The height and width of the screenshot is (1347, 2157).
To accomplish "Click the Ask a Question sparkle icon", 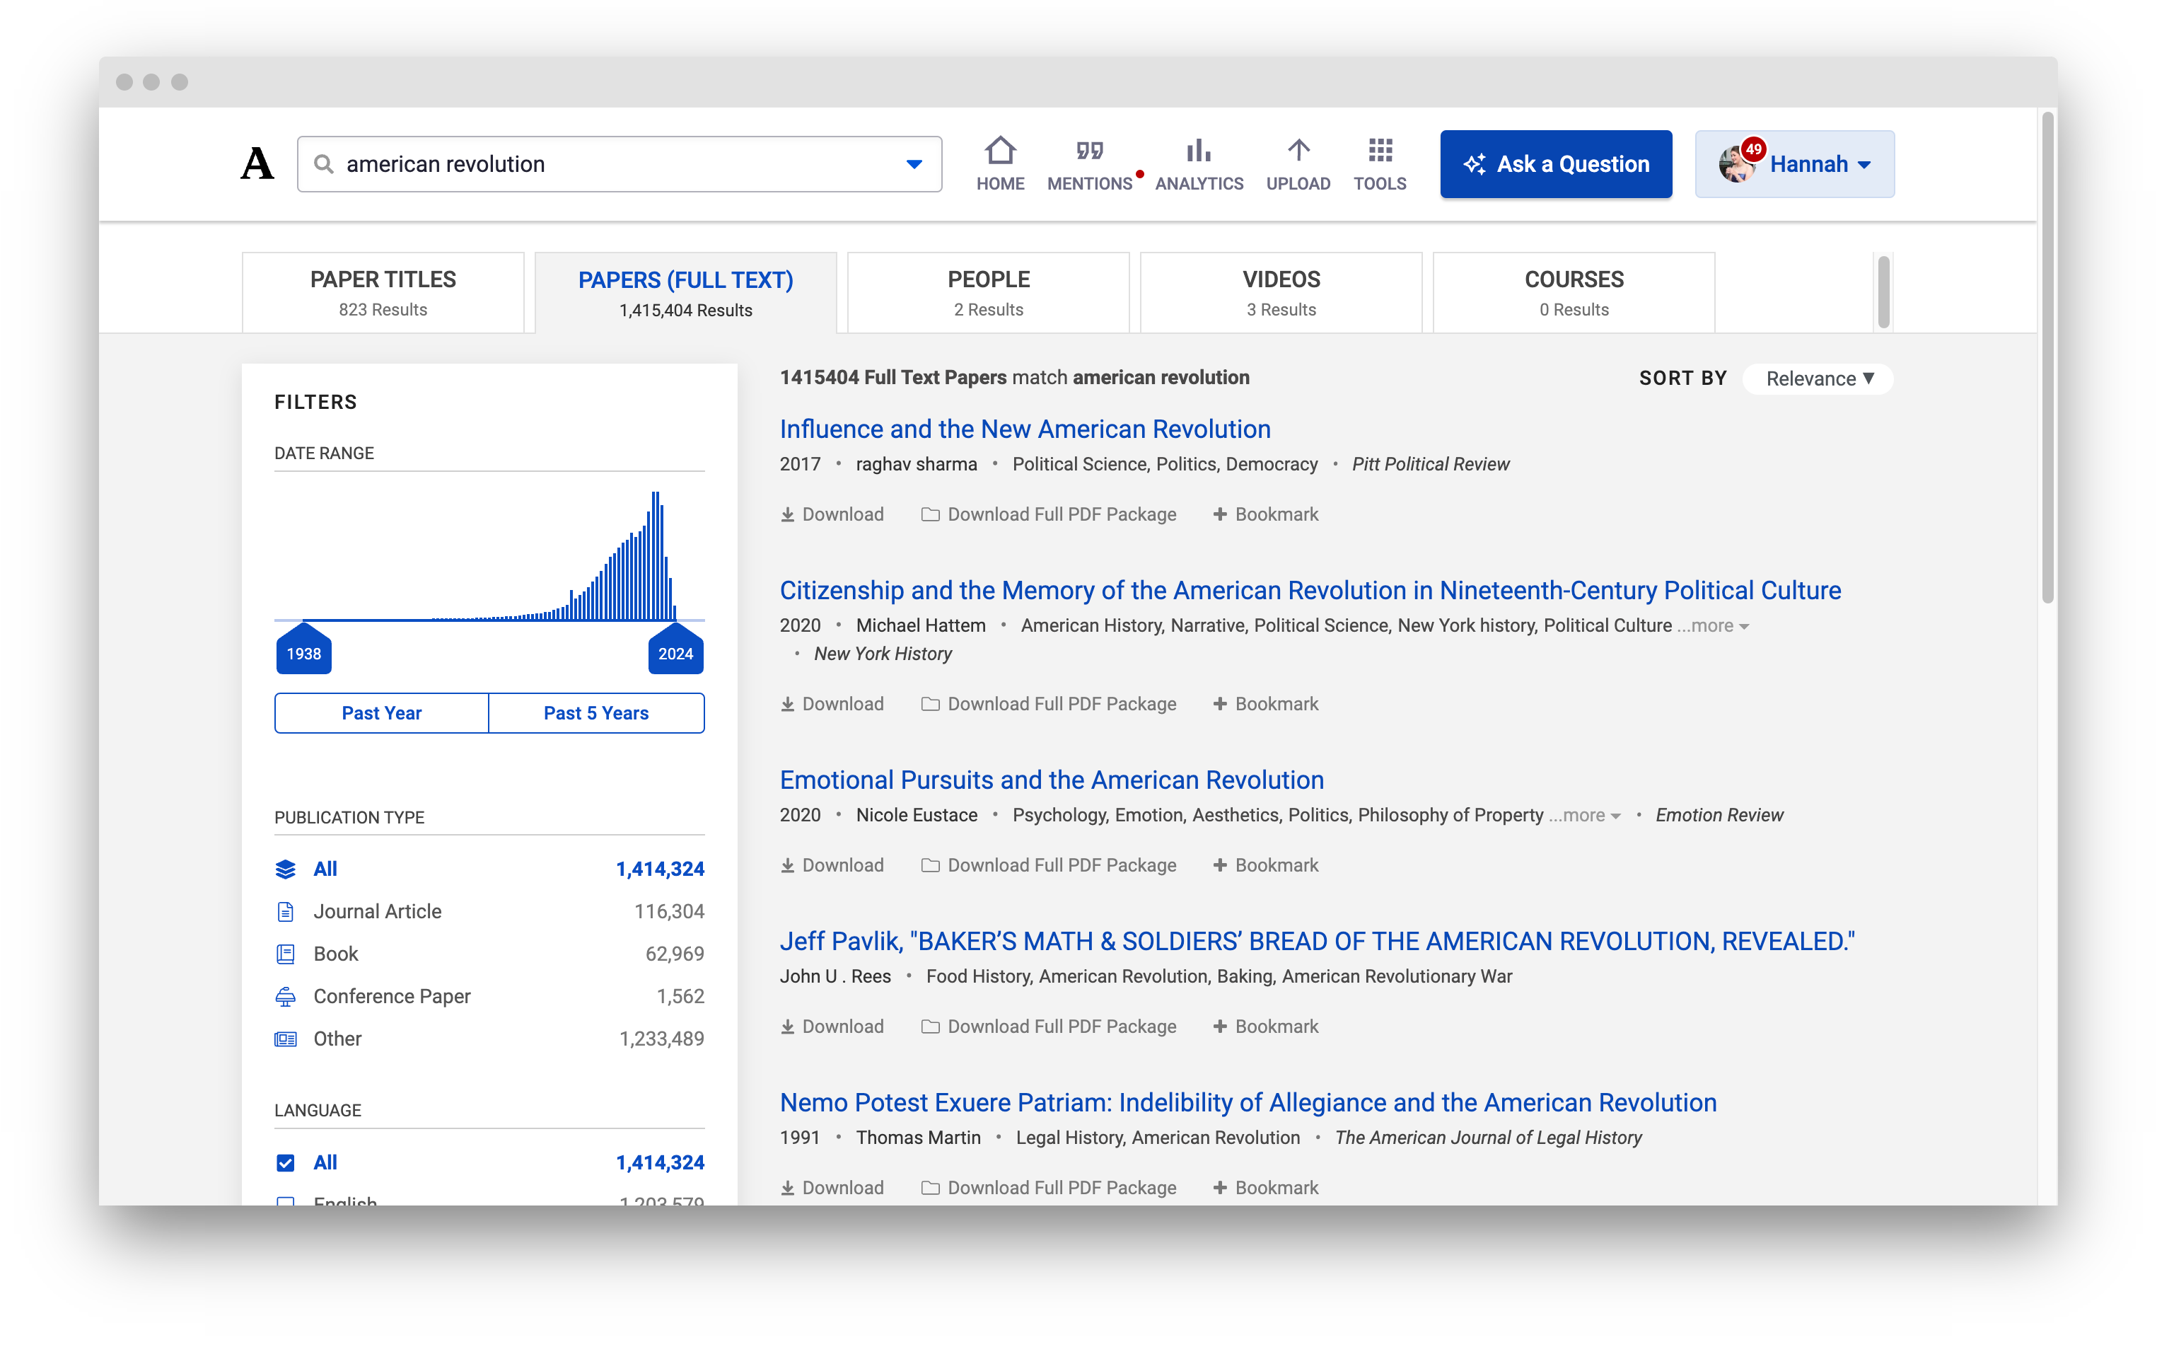I will click(x=1475, y=163).
